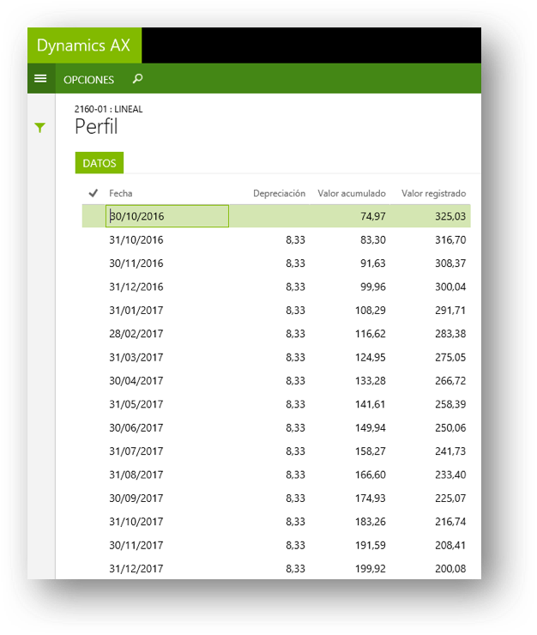Image resolution: width=537 pixels, height=635 pixels.
Task: Select the 31/12/2016 date cell
Action: pyautogui.click(x=136, y=287)
